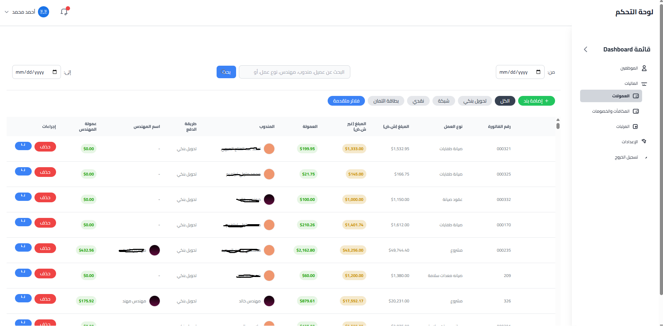Open الإعدادات settings icon
The height and width of the screenshot is (326, 663).
click(x=644, y=141)
